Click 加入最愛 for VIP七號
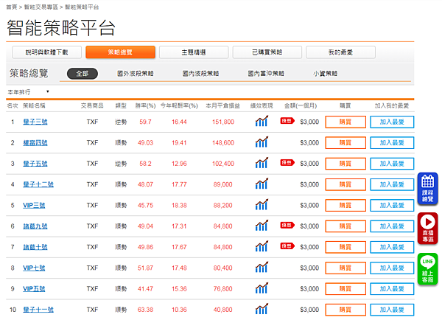Screen dimensions: 442x320 click(392, 268)
